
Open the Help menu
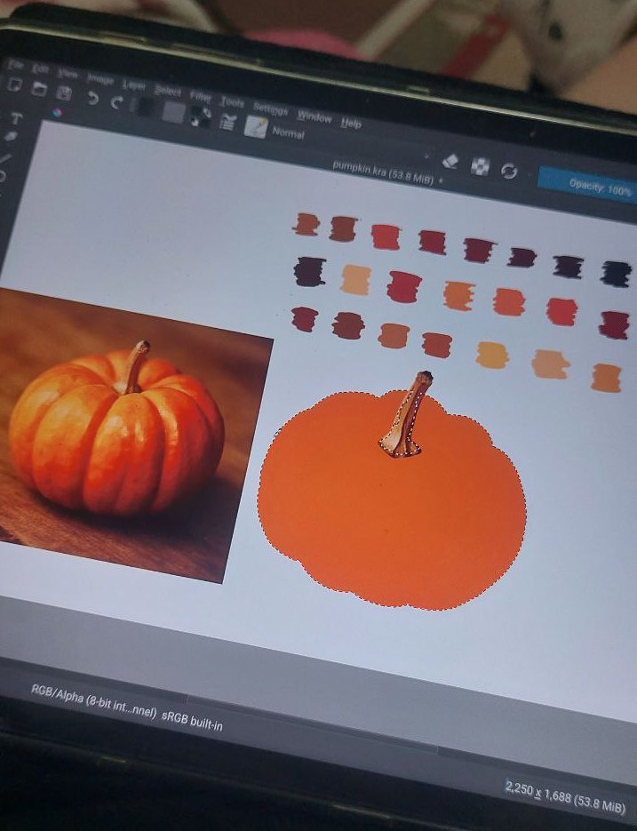coord(351,124)
